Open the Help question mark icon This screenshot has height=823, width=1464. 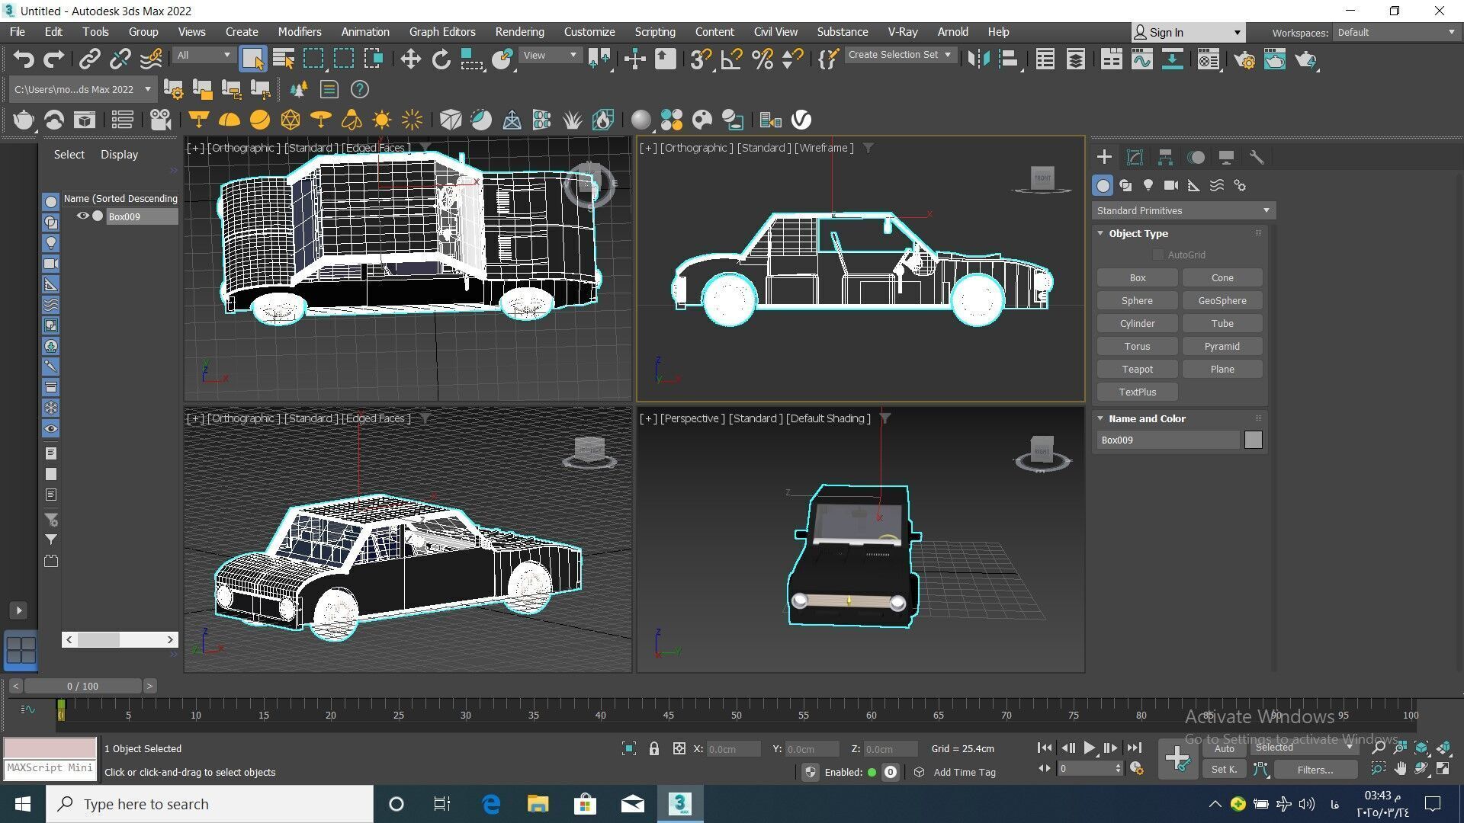click(359, 89)
